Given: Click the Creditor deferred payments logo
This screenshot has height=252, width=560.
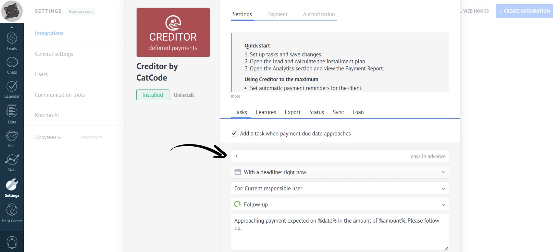Looking at the screenshot, I should [173, 32].
